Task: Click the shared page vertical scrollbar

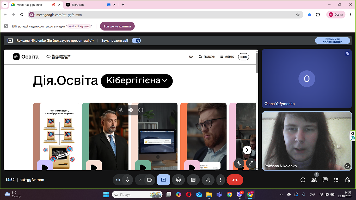Action: (257, 63)
